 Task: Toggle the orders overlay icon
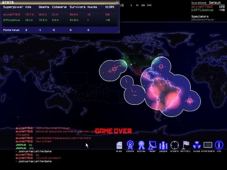[x=175, y=145]
